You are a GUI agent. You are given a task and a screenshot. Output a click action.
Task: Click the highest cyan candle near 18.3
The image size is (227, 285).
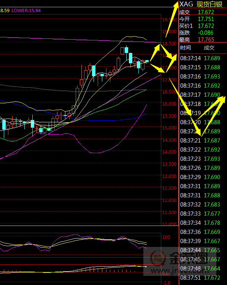click(x=126, y=50)
